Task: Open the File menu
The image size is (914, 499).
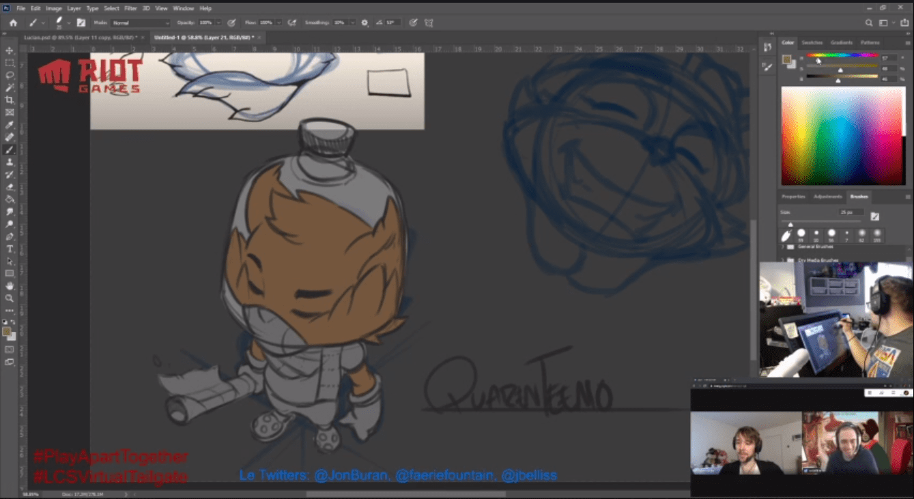Action: tap(20, 8)
